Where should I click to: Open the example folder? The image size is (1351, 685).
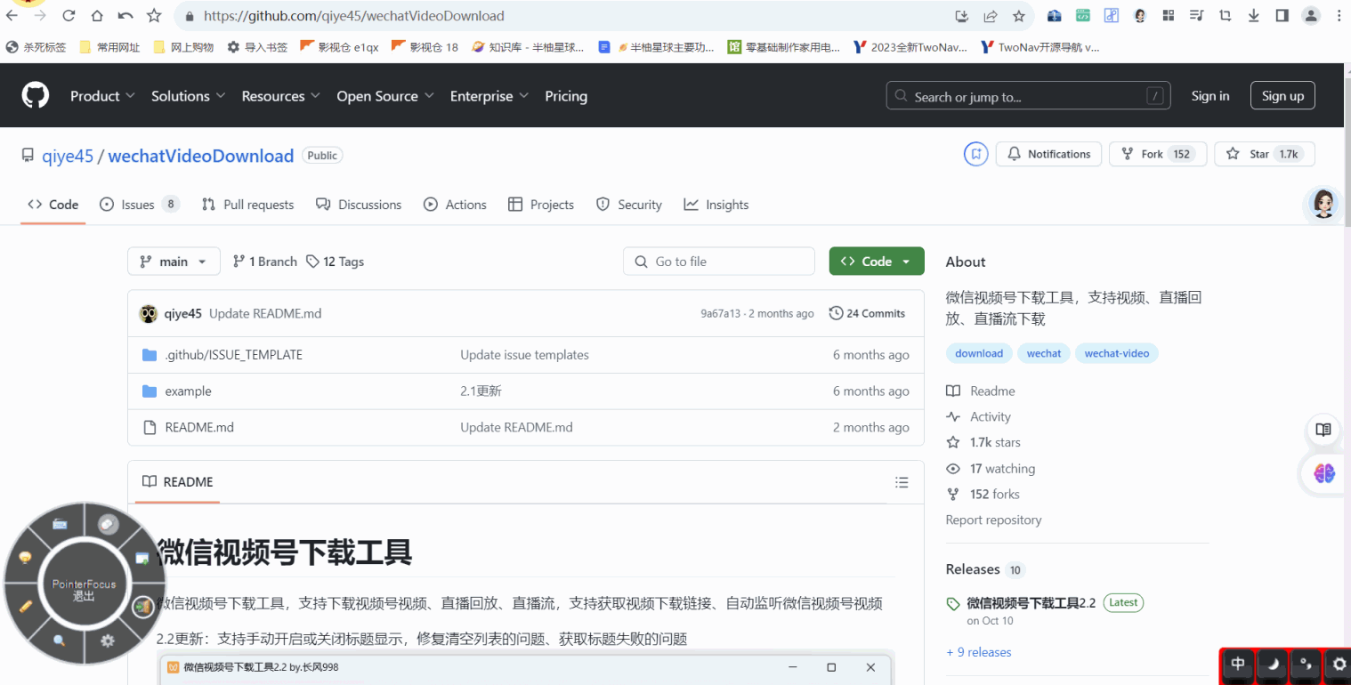[188, 391]
